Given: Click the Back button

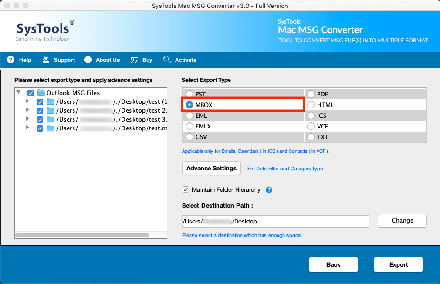Looking at the screenshot, I should (x=333, y=264).
